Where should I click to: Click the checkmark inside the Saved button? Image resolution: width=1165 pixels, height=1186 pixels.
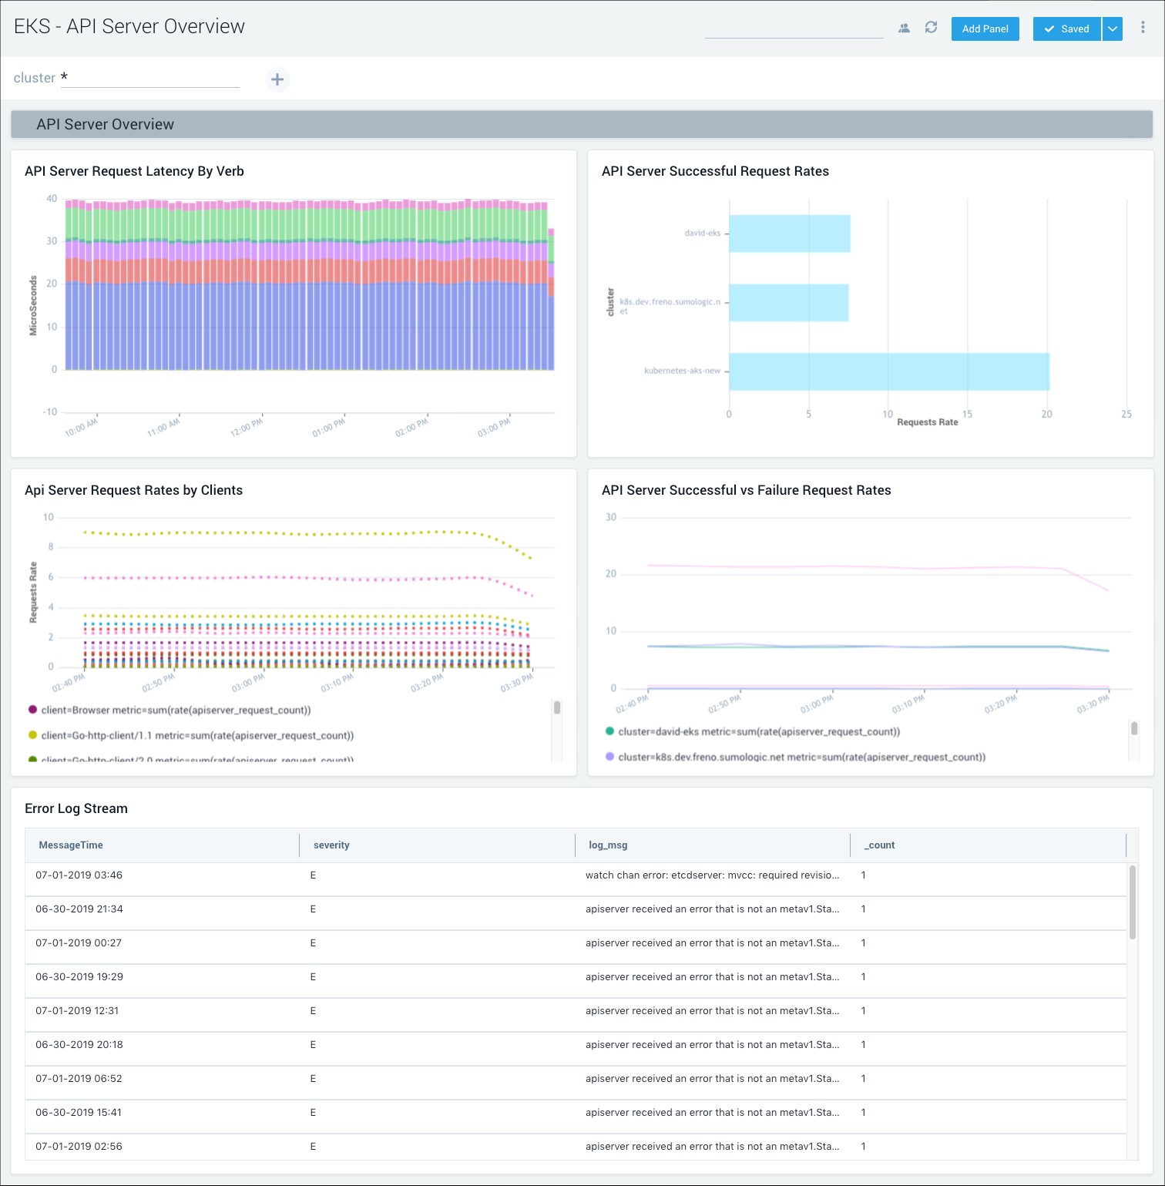click(1049, 29)
